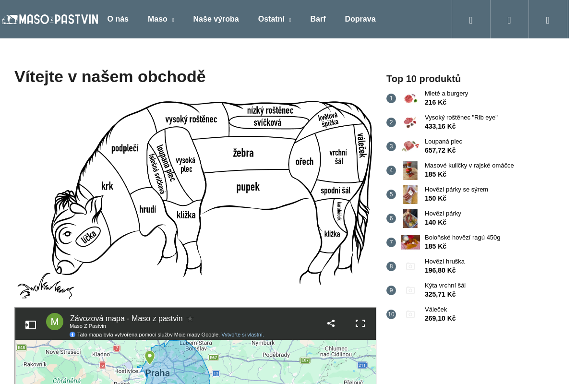Click the green location pin on map
The height and width of the screenshot is (384, 576).
coord(150,357)
